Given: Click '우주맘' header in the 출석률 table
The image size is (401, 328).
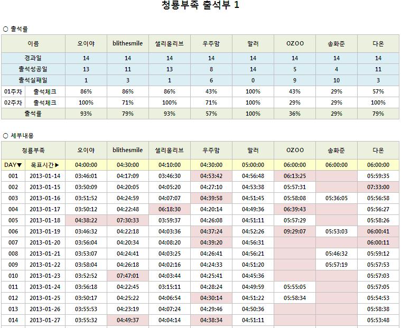Looking at the screenshot, I should 211,44.
